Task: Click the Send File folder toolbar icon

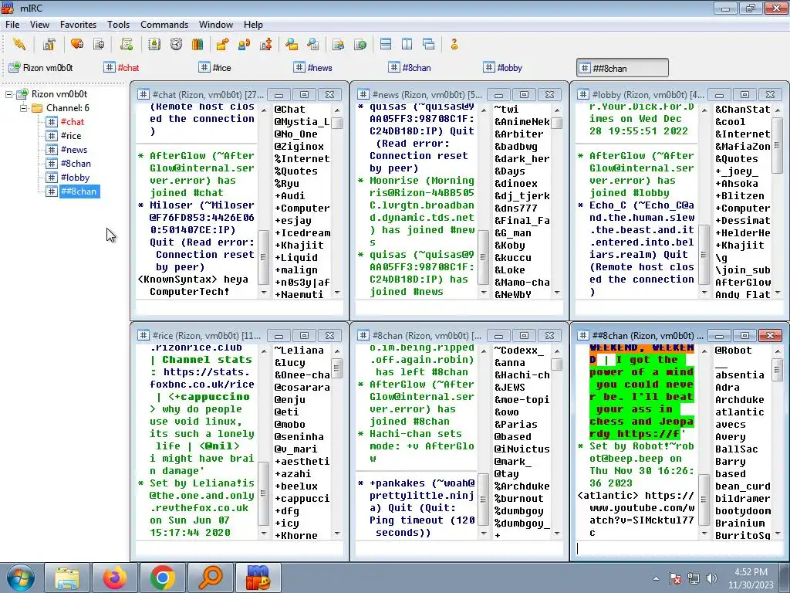Action: coord(222,44)
